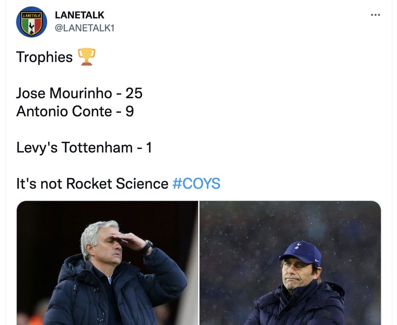Click the rightmost dot of the options menu

pyautogui.click(x=380, y=15)
